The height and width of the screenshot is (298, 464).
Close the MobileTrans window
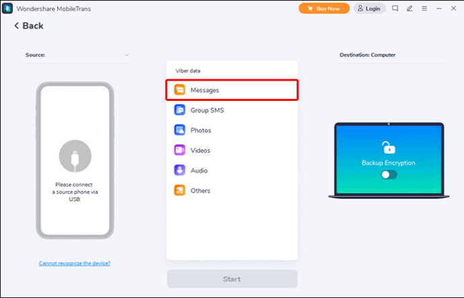click(x=453, y=8)
